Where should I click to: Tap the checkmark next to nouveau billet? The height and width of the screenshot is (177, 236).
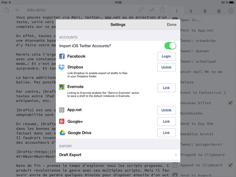tap(230, 103)
